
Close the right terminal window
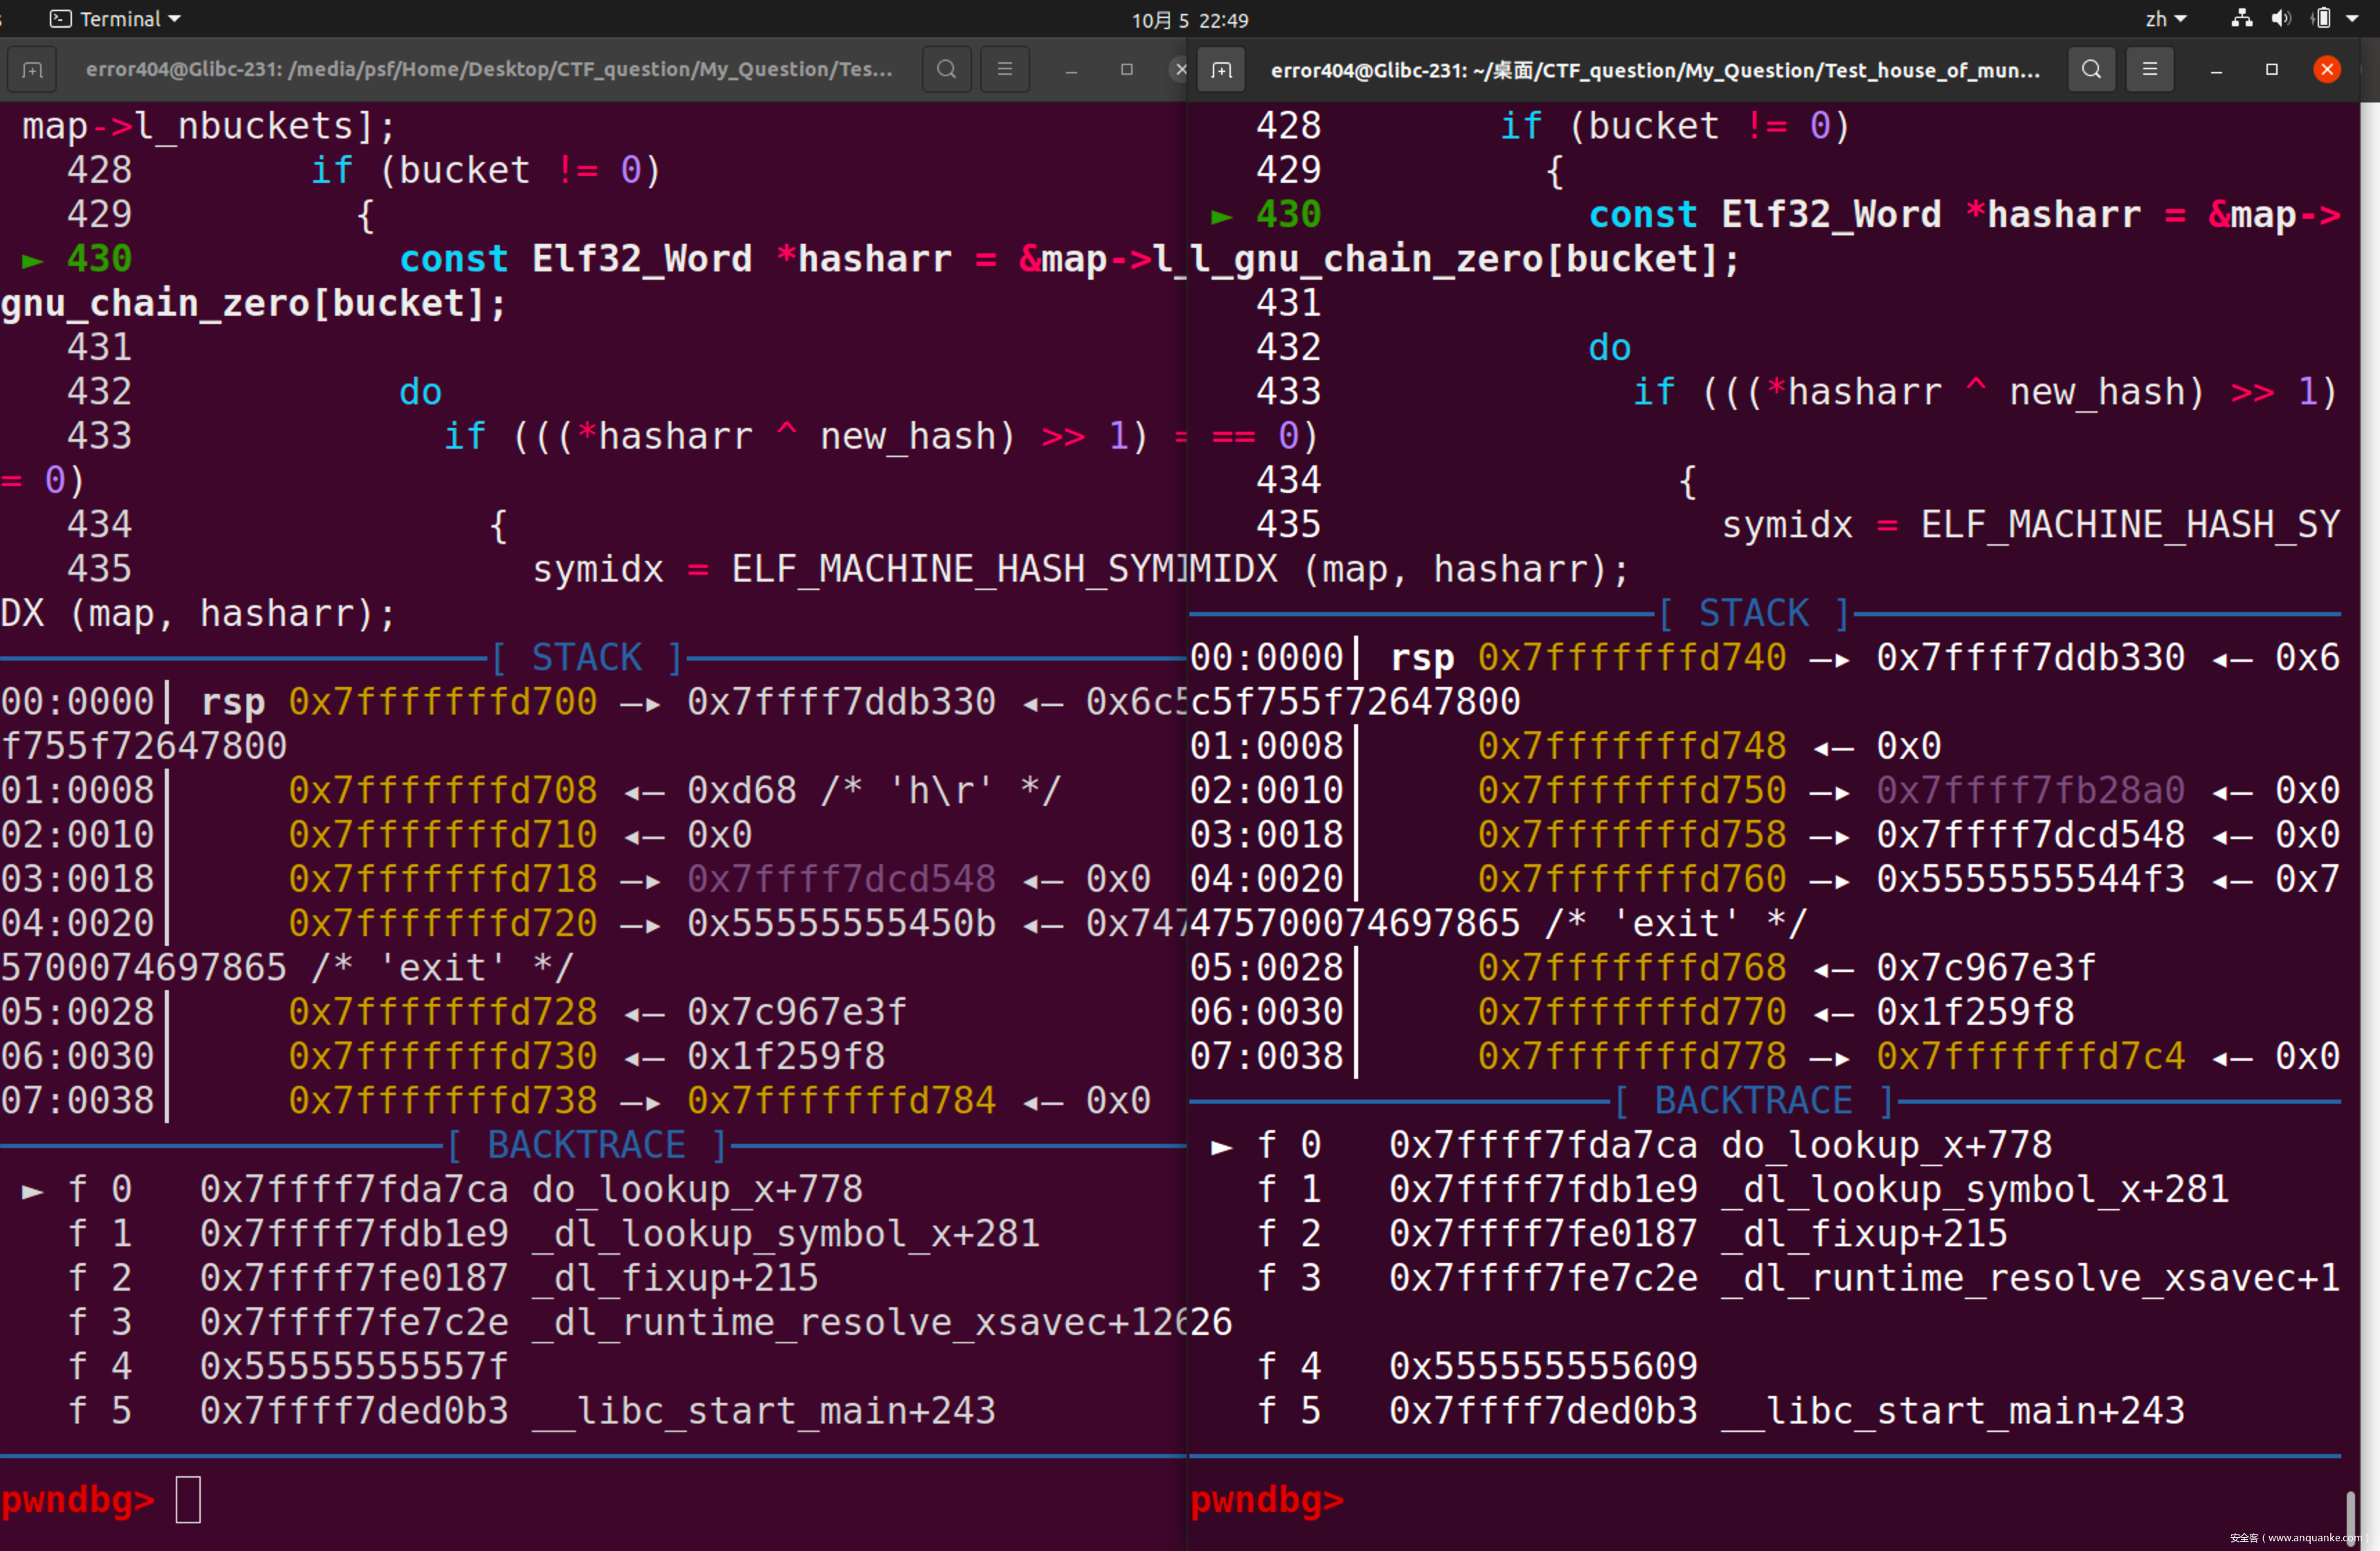[2327, 69]
